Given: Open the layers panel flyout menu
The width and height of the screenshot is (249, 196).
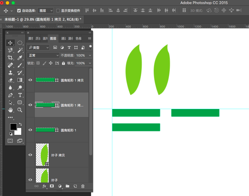Looking at the screenshot, I should pos(90,38).
